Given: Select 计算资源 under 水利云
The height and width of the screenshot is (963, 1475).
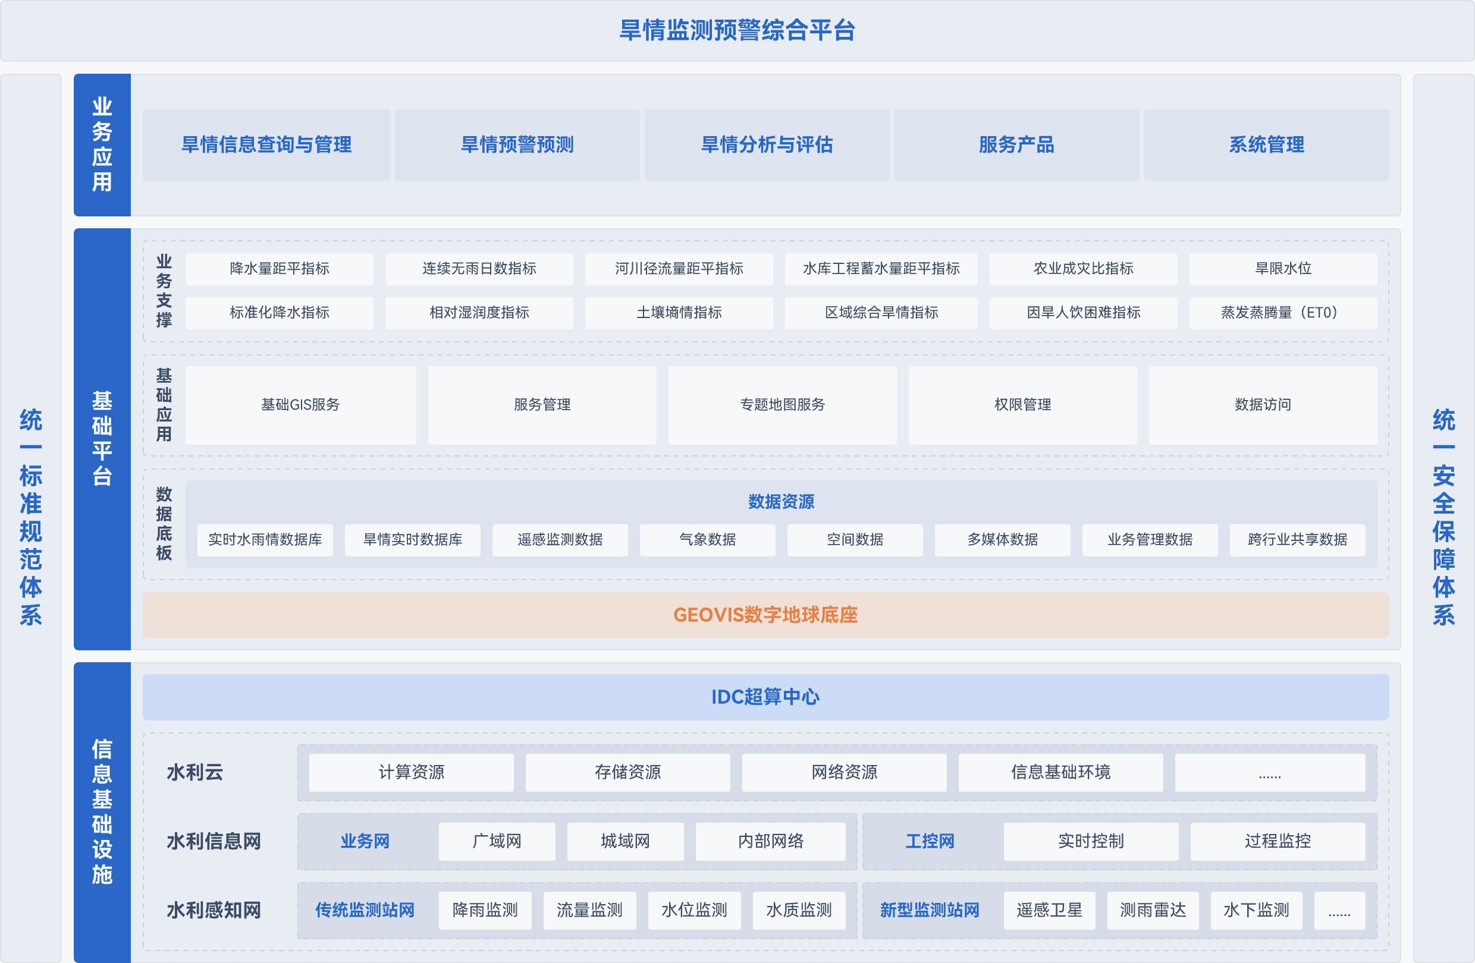Looking at the screenshot, I should coord(412,772).
